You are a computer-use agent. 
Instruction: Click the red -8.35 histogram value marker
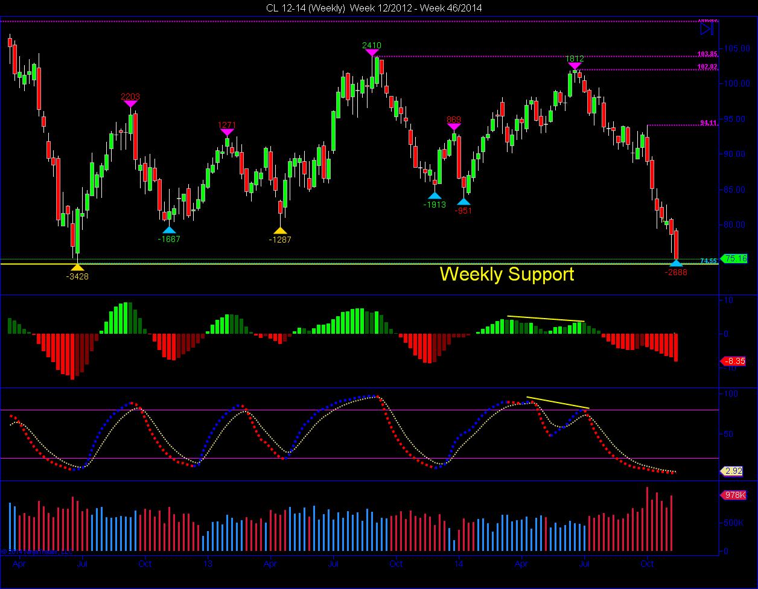pyautogui.click(x=734, y=361)
